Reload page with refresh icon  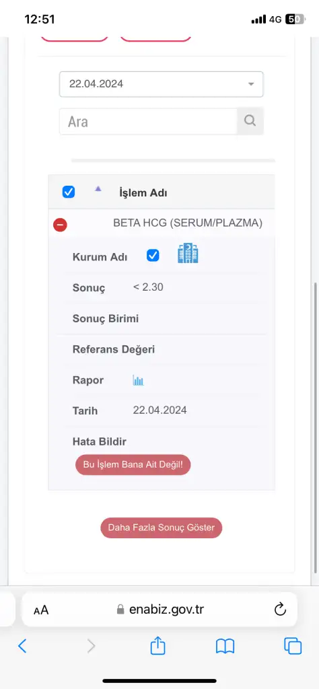coord(280,609)
